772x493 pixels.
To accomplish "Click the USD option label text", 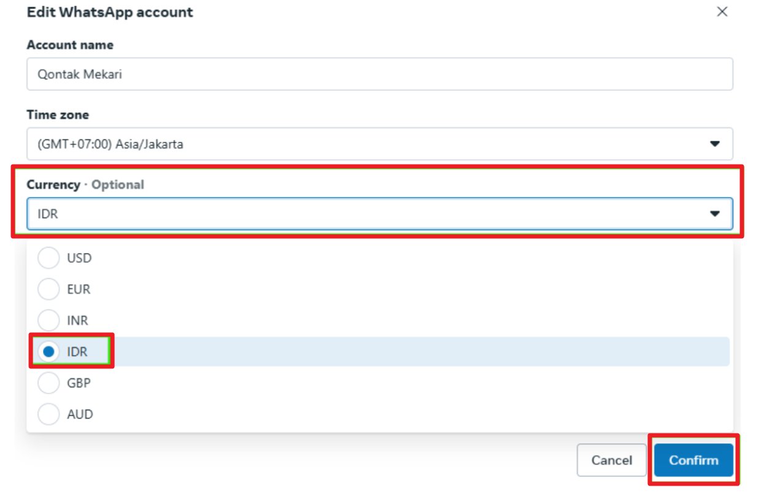I will click(x=79, y=258).
